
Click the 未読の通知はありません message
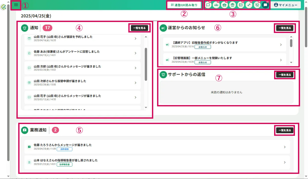click(x=226, y=92)
